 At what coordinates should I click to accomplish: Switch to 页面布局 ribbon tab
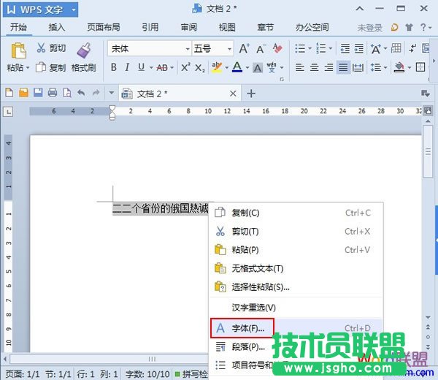[104, 27]
